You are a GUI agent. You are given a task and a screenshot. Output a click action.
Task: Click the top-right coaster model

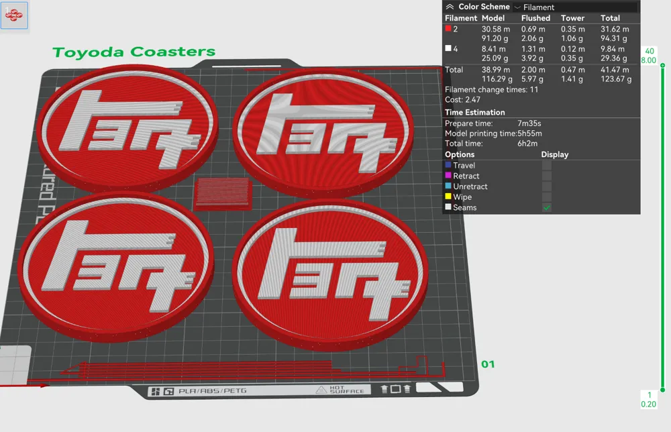point(322,133)
